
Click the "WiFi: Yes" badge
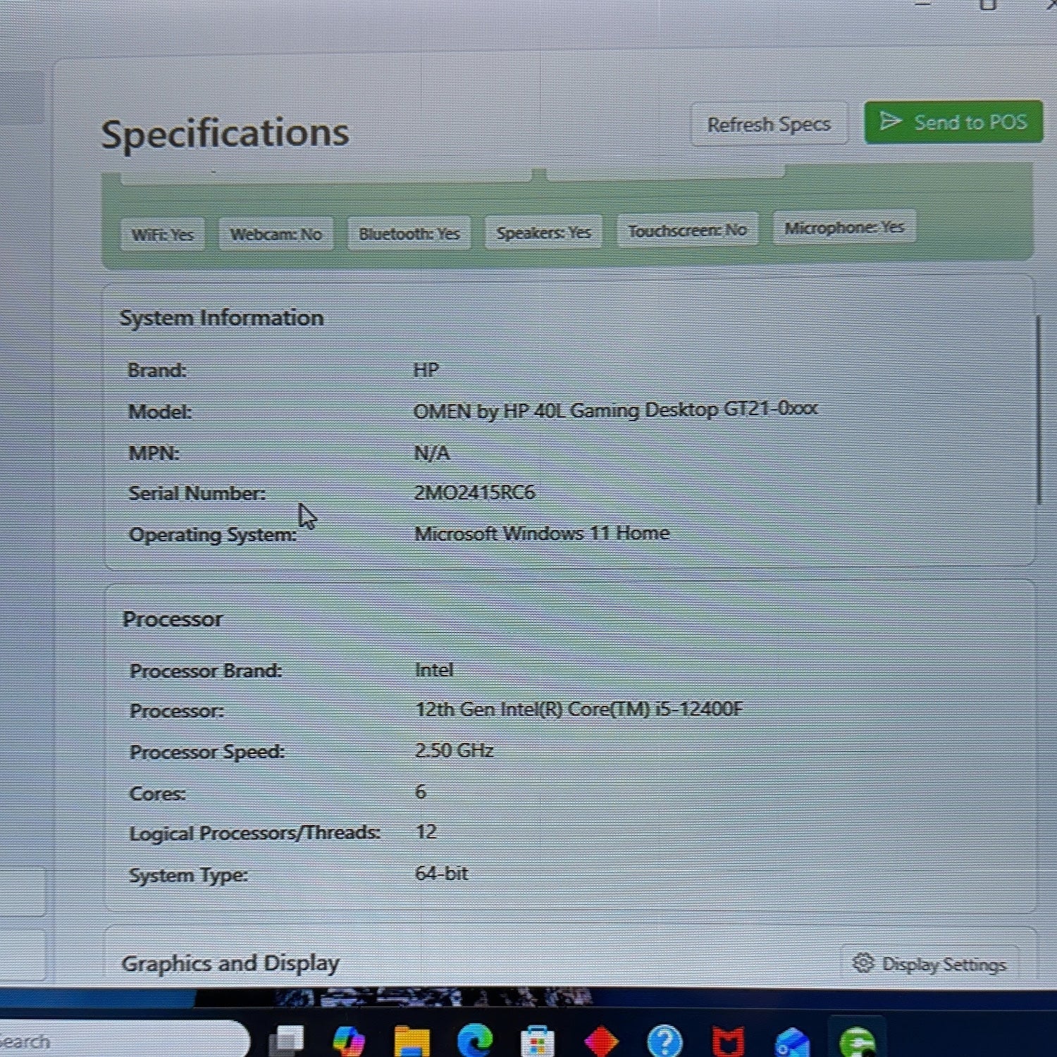(163, 235)
